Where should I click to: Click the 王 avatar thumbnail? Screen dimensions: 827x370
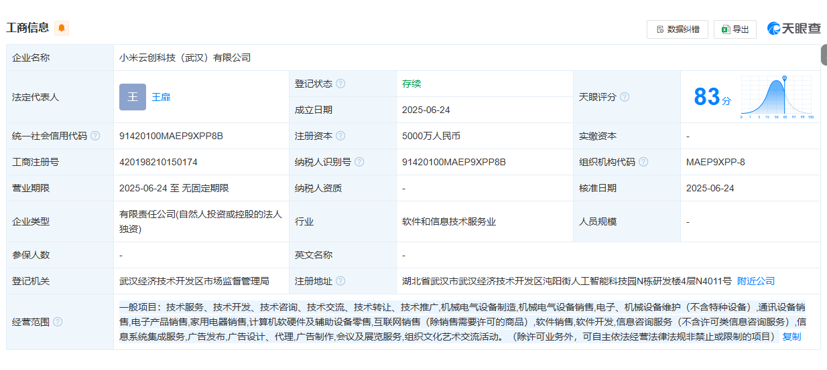tap(133, 97)
